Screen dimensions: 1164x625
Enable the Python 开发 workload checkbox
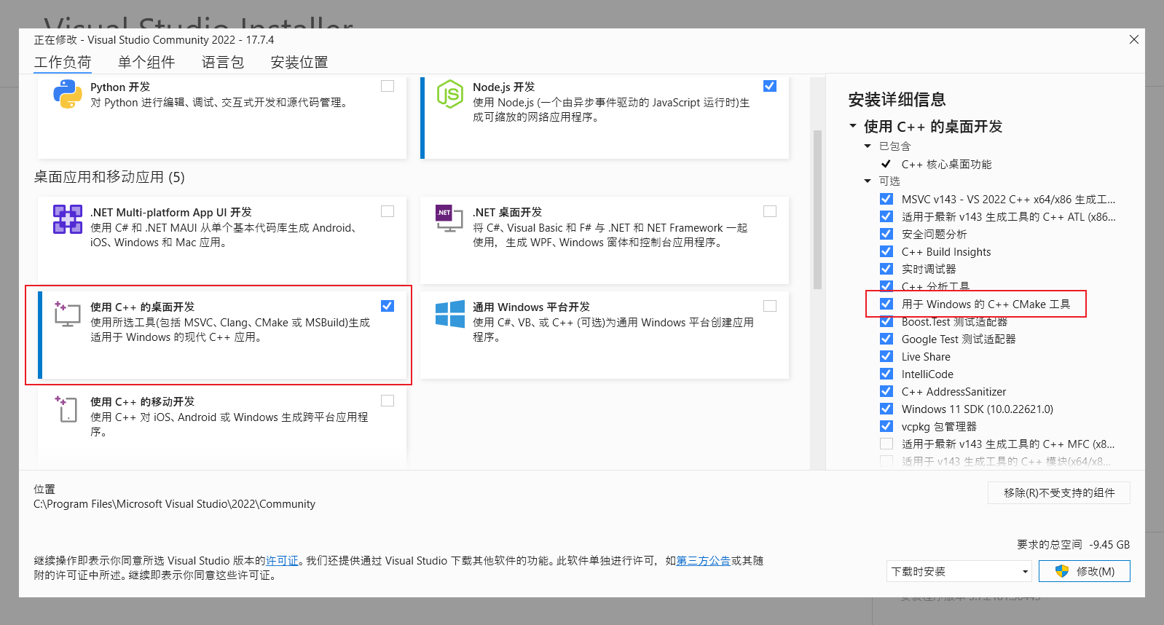pos(388,86)
